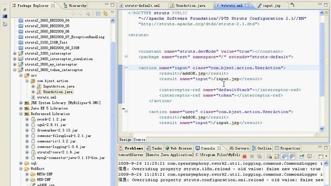Select the Source tab of XML editor

139,139
